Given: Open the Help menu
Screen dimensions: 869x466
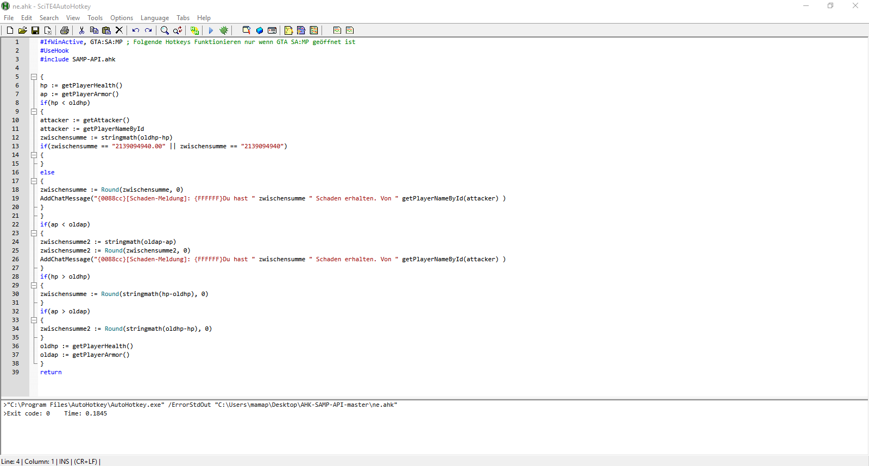Looking at the screenshot, I should click(x=204, y=18).
